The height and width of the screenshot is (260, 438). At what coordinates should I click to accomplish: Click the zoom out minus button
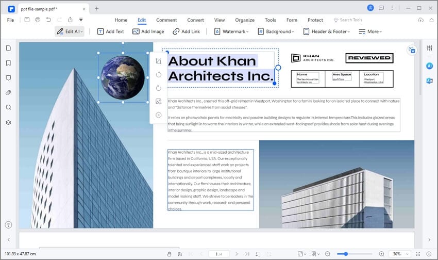coord(327,254)
